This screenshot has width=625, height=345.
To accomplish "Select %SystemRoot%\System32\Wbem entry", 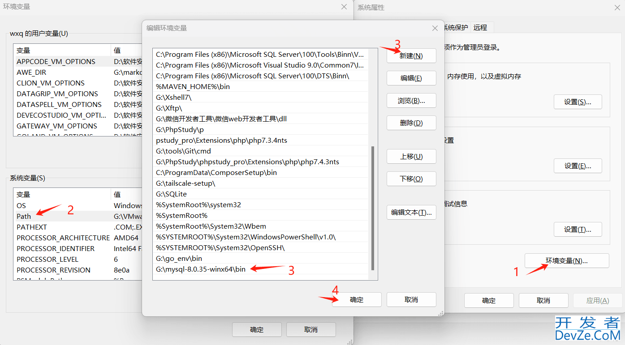I will (x=261, y=226).
